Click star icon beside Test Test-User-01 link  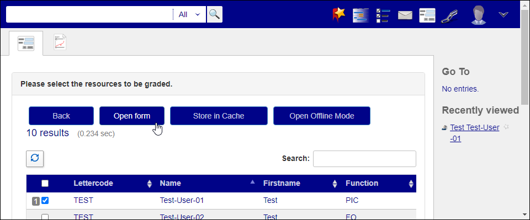506,127
